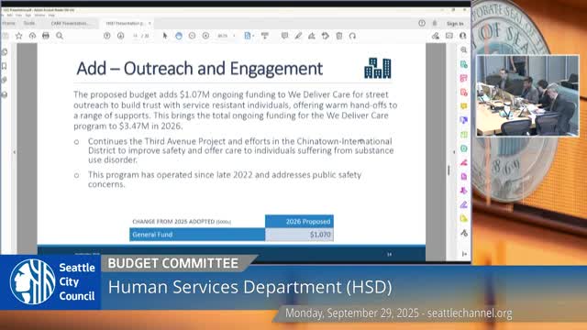
Task: Print the document using the printer icon
Action: (46, 36)
